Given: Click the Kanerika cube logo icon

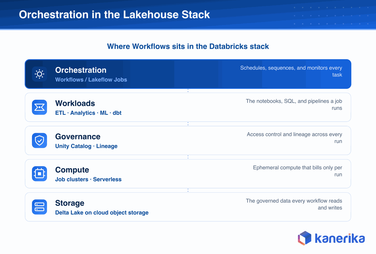Looking at the screenshot, I should (305, 238).
